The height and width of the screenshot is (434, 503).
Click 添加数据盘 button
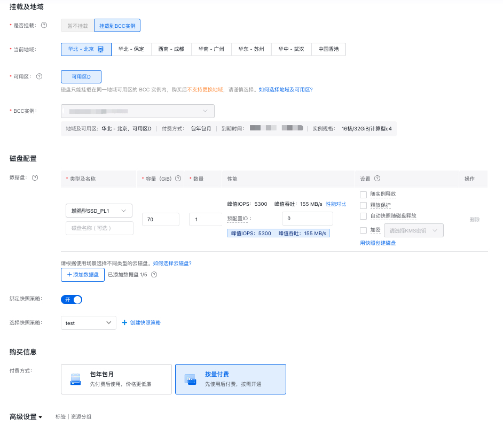coord(83,275)
